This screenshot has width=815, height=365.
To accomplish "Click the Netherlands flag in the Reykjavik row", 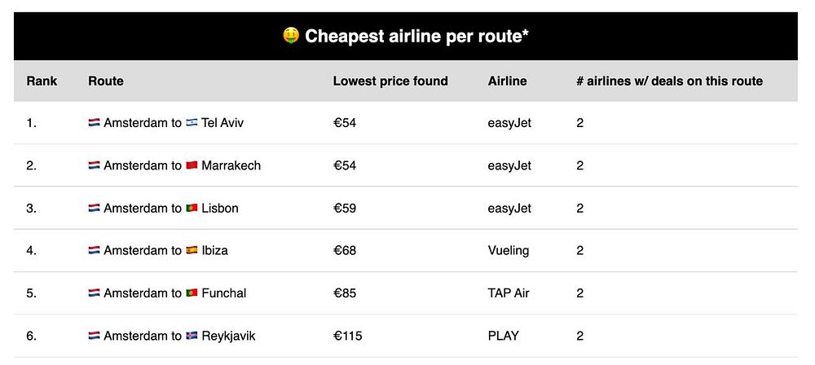I will [x=94, y=335].
